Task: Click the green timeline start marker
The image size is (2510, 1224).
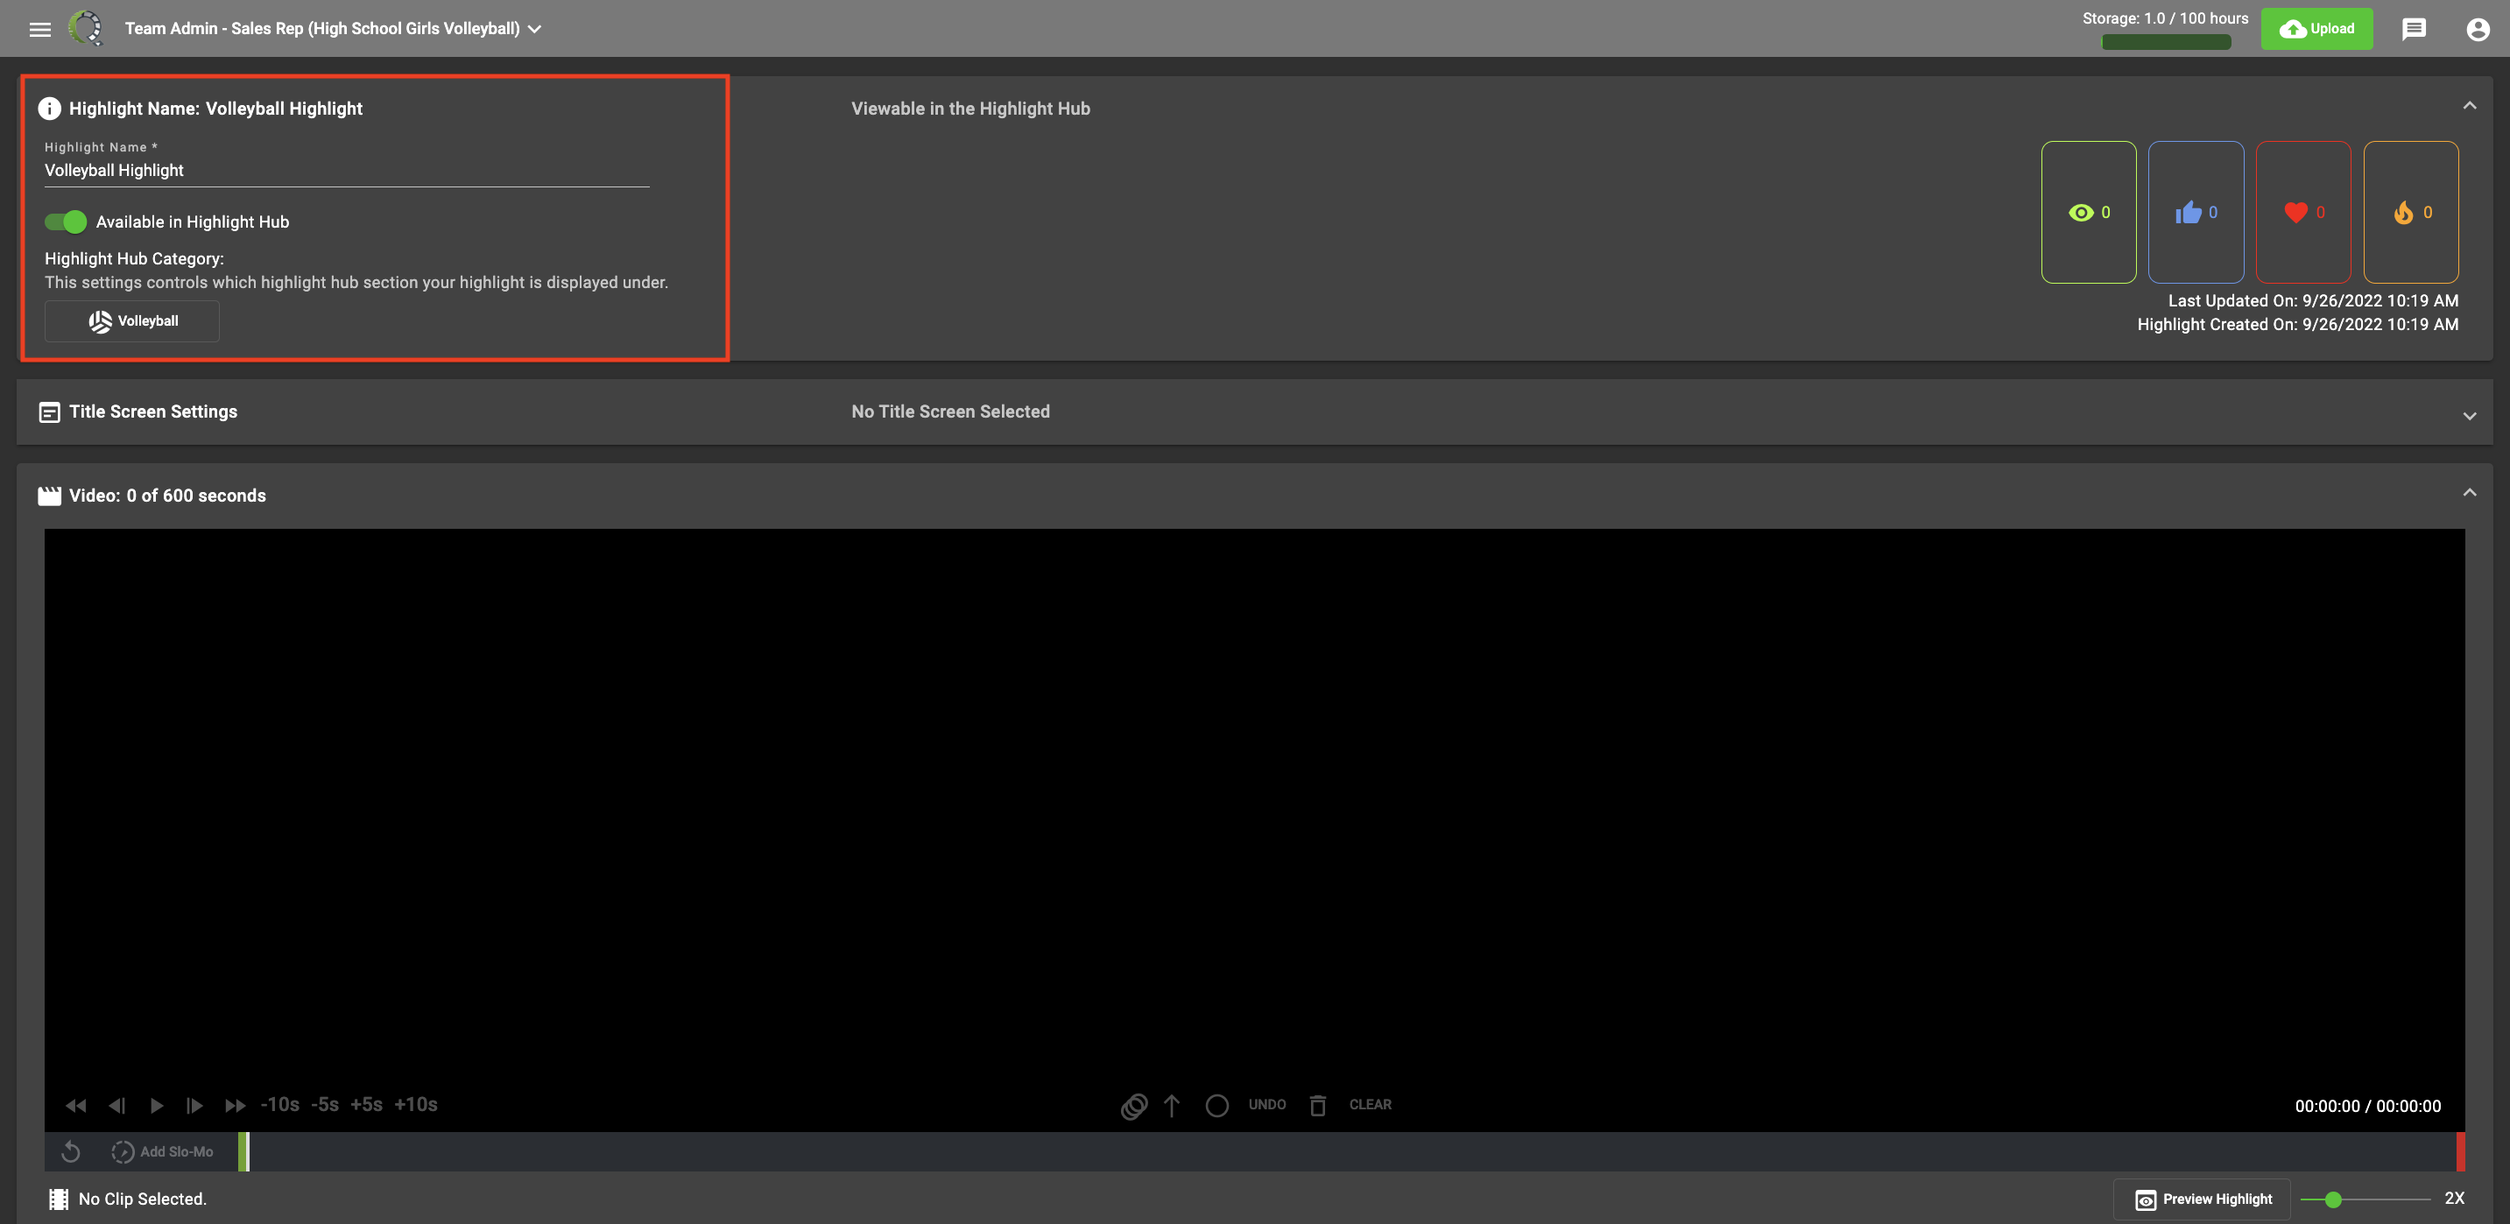Action: [243, 1152]
